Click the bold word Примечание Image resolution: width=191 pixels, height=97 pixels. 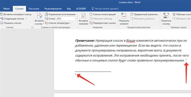coord(85,41)
